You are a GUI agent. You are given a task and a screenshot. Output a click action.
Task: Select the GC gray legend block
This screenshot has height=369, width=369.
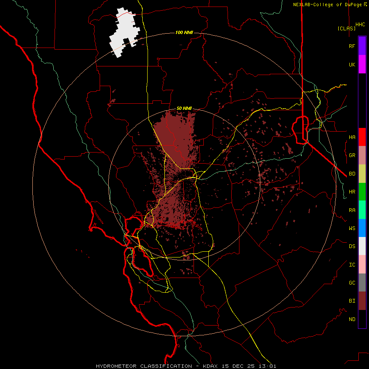[x=362, y=282]
